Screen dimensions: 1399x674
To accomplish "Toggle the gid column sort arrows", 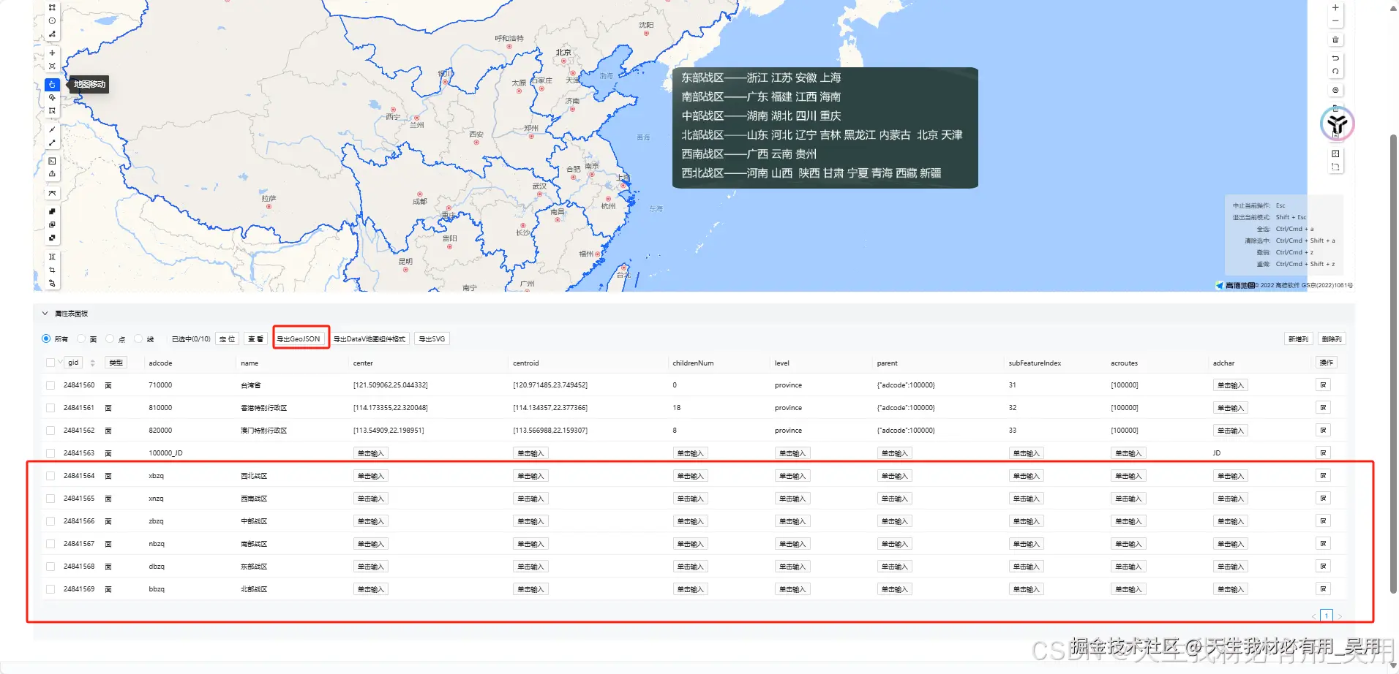I will 92,362.
